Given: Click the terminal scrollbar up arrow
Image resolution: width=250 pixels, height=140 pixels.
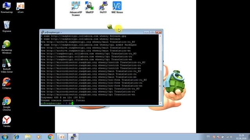Looking at the screenshot, I should click(x=160, y=36).
